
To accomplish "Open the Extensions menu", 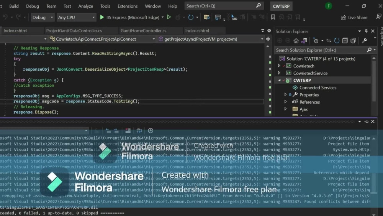I will coord(128,6).
